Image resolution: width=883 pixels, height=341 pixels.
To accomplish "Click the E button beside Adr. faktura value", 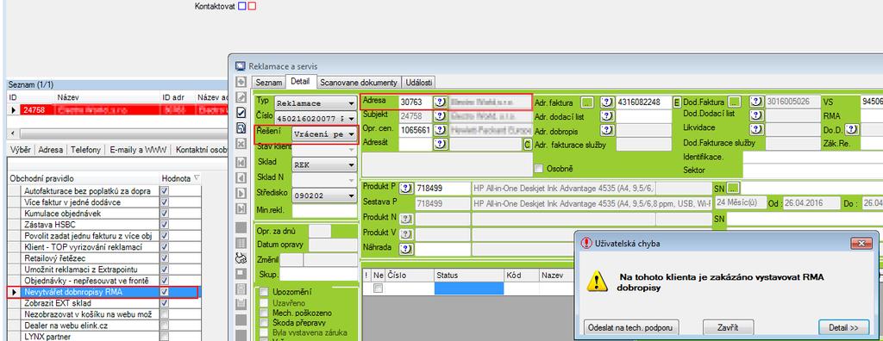I will 677,102.
